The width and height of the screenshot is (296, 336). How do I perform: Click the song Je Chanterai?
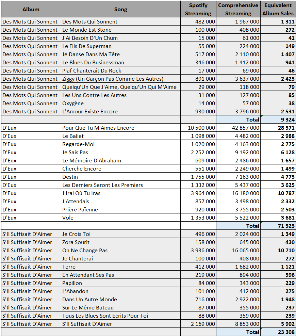click(x=120, y=258)
